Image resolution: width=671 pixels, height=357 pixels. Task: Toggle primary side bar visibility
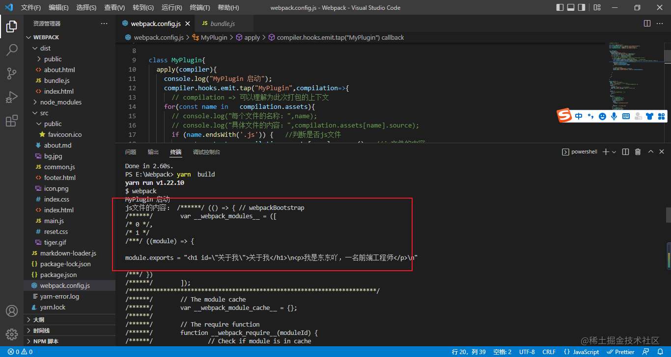pyautogui.click(x=560, y=7)
